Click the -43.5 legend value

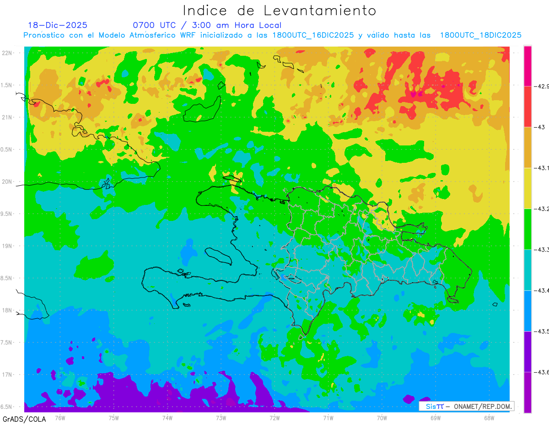point(542,331)
